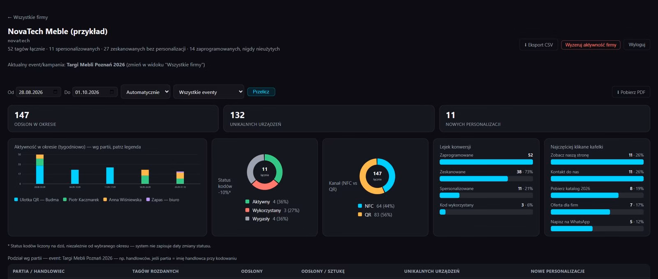Viewport: 658px width, 279px height.
Task: Click the Pobierz katalog 2026 bar
Action: click(x=597, y=195)
